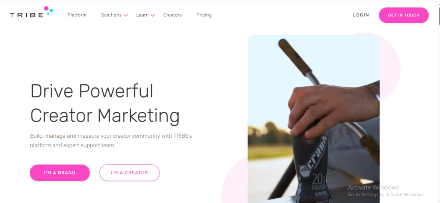Click the TRIBE wordmark logo
The width and height of the screenshot is (440, 203).
pyautogui.click(x=26, y=15)
